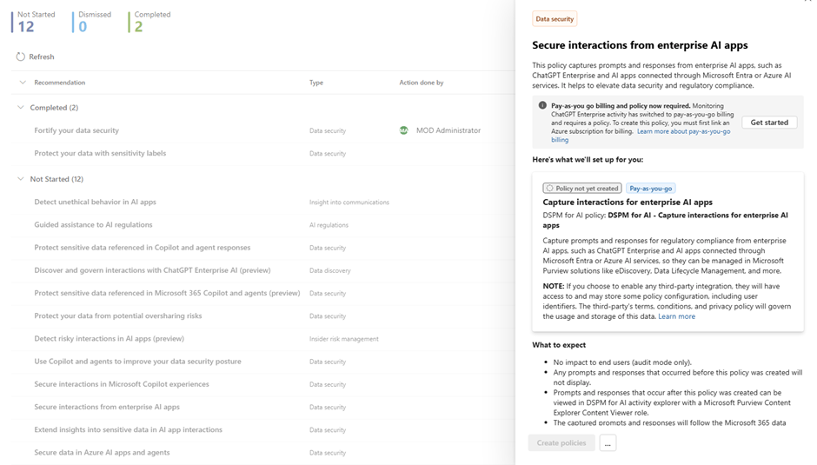The height and width of the screenshot is (465, 817).
Task: Click the Create policies button
Action: click(561, 443)
